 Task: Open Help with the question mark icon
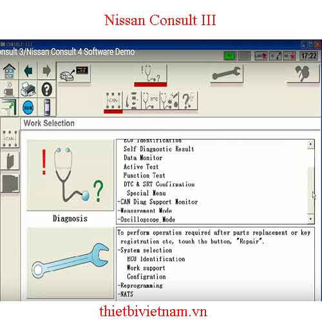click(x=46, y=89)
